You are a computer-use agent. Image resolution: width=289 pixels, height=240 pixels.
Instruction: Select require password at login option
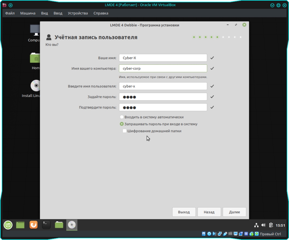click(122, 124)
